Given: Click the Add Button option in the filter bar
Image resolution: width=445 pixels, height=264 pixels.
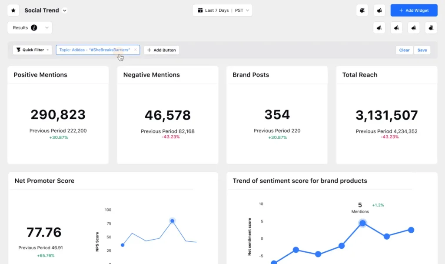Looking at the screenshot, I should 162,50.
